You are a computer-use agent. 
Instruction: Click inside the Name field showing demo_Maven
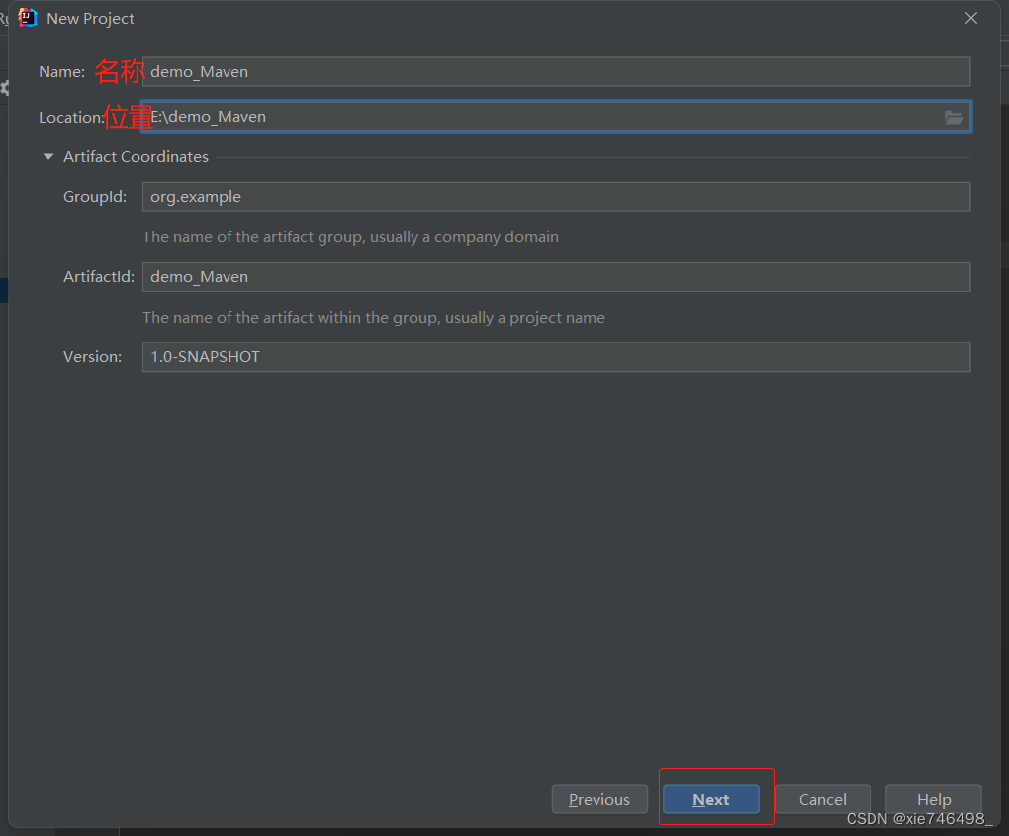coord(554,71)
